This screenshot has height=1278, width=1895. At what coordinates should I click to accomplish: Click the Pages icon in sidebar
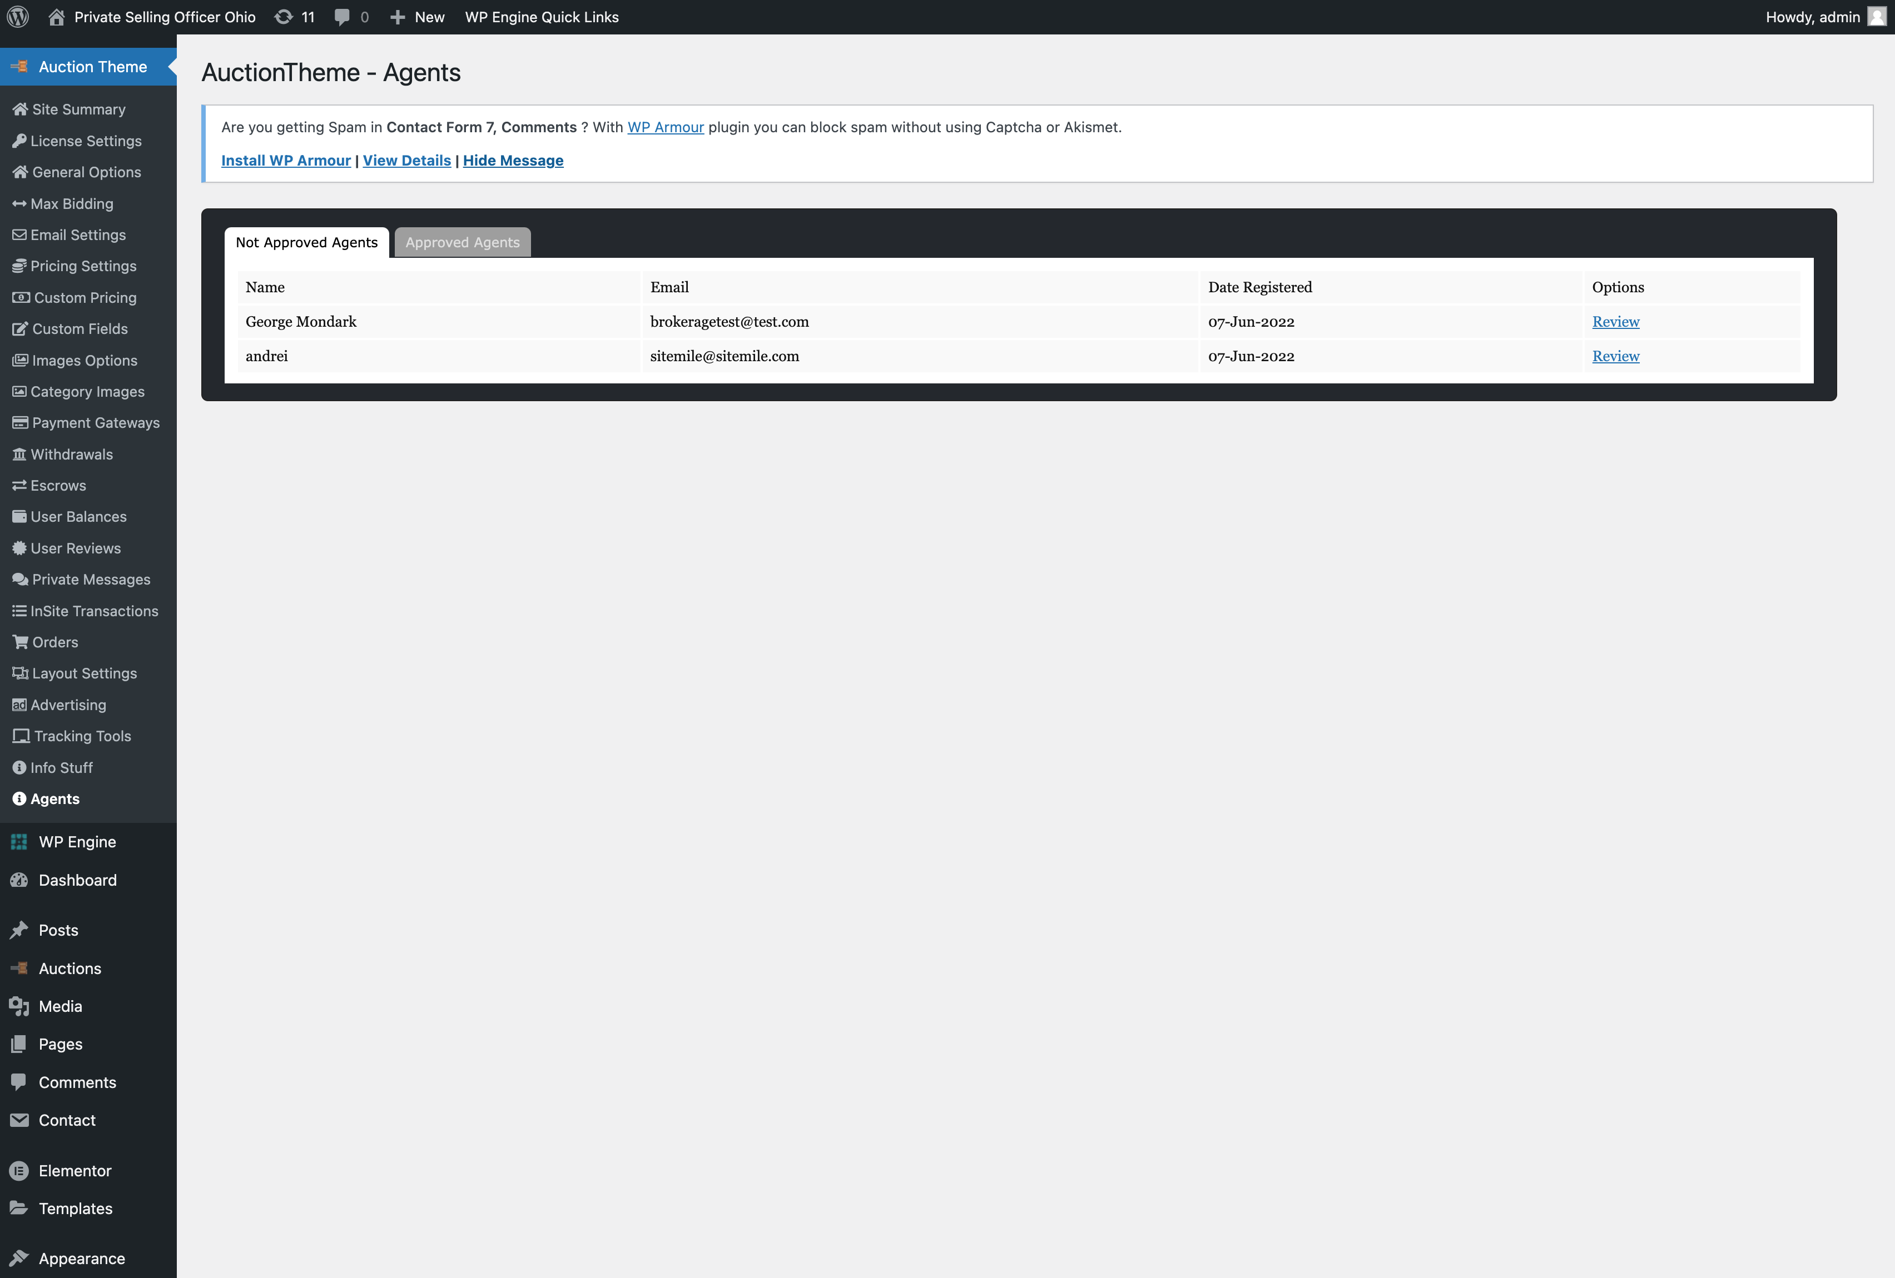18,1044
